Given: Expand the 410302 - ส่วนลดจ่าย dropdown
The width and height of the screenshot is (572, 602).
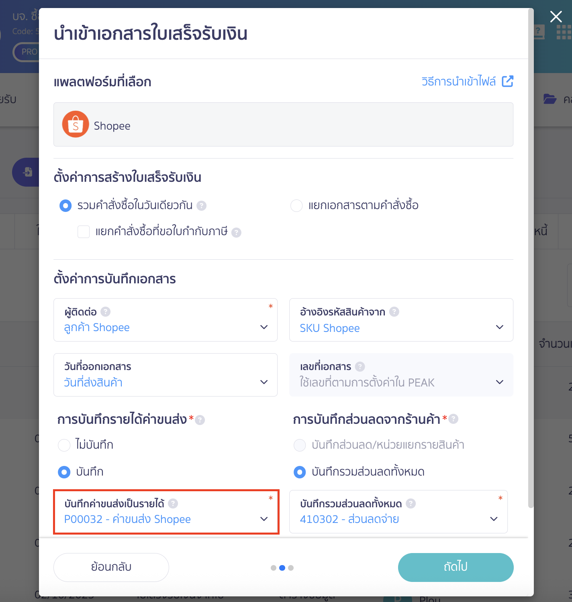Looking at the screenshot, I should click(494, 519).
